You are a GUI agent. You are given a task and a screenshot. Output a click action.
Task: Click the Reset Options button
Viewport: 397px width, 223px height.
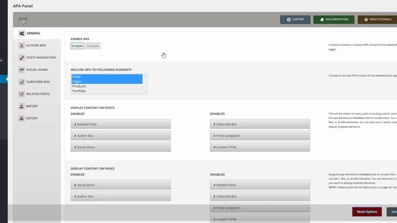[x=367, y=212]
